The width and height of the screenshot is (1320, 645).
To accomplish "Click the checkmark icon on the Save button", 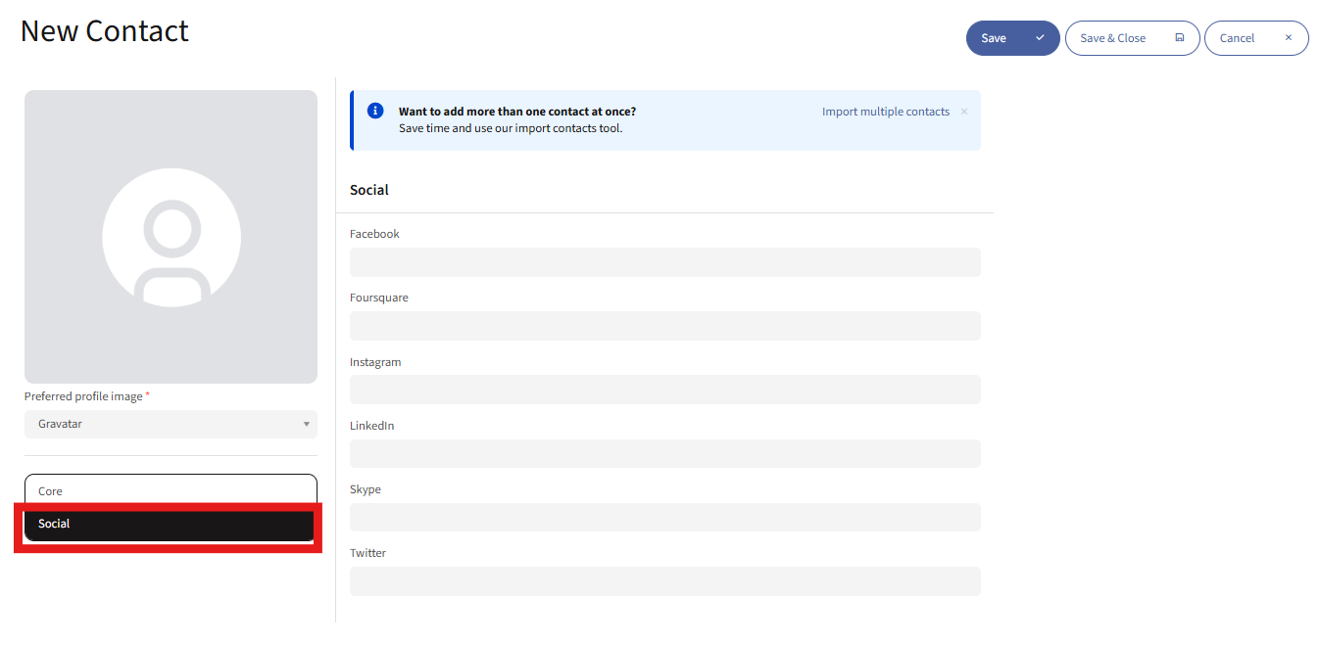I will pos(1040,38).
